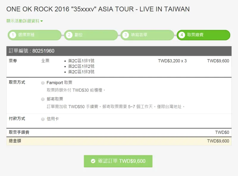Click the number 3 circle icon
The image size is (238, 176).
point(126,35)
